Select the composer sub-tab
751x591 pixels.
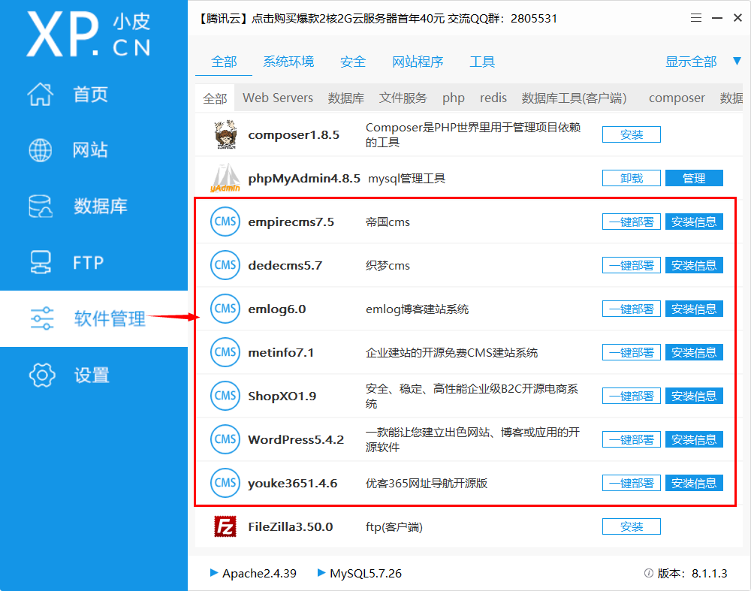677,98
